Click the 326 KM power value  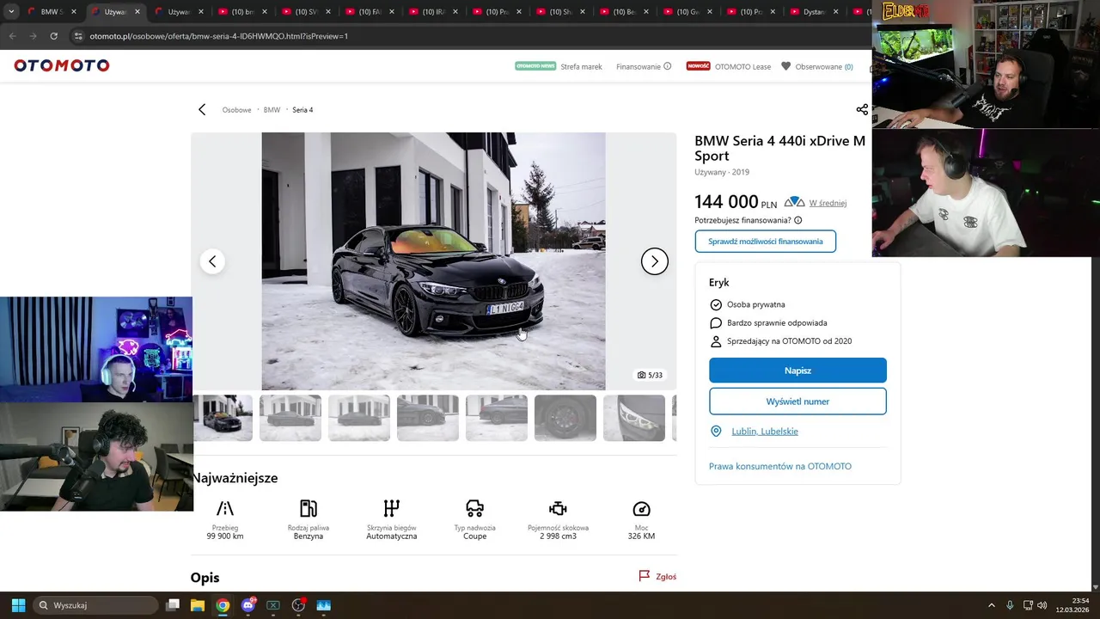point(641,536)
